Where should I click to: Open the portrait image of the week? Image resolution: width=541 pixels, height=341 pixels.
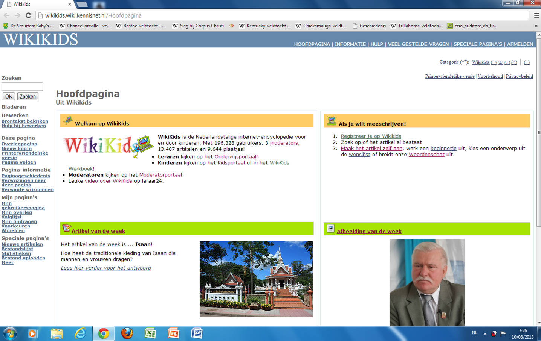pos(427,282)
